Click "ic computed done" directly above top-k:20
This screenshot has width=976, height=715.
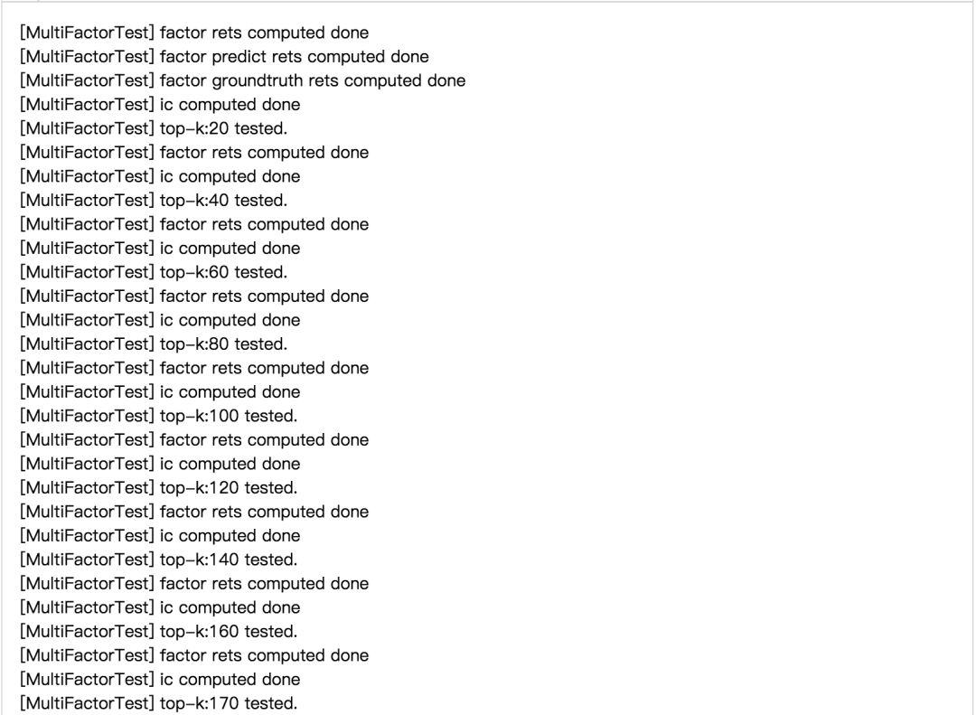160,105
